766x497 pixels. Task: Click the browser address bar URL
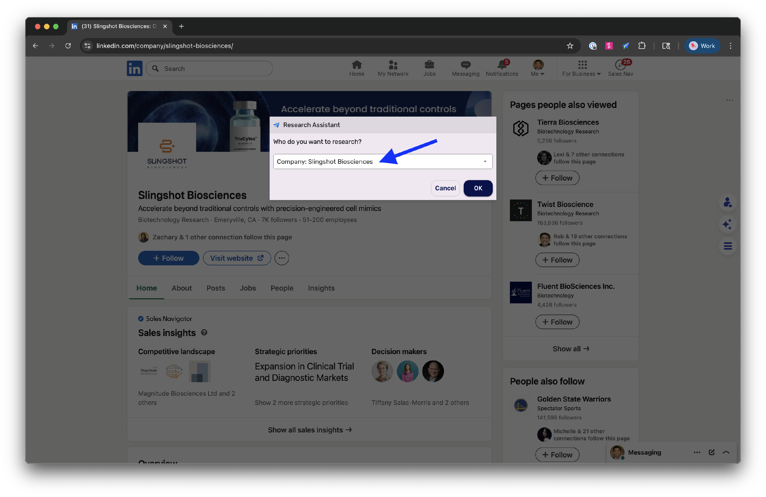[x=164, y=46]
